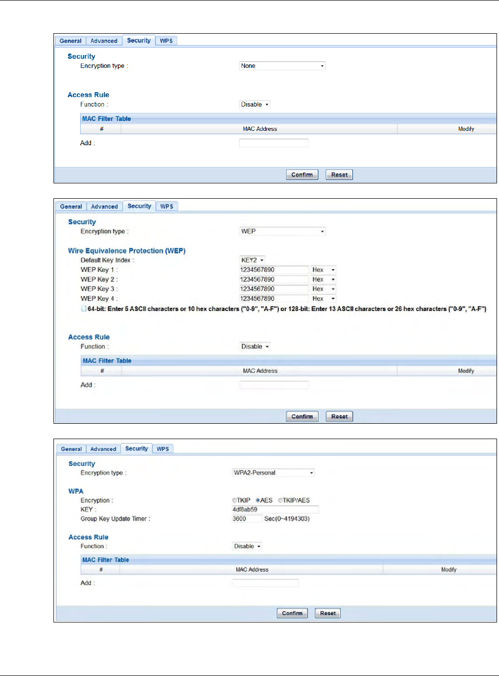The height and width of the screenshot is (676, 499).
Task: Click the Add MAC field in the WPA2-Personal panel
Action: [265, 583]
